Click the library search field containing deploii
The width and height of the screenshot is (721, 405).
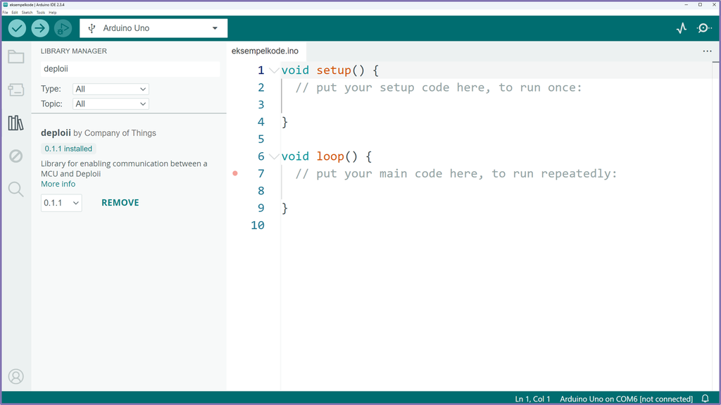[x=130, y=69]
